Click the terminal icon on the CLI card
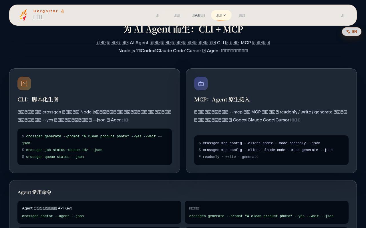366x228 pixels. click(x=24, y=84)
